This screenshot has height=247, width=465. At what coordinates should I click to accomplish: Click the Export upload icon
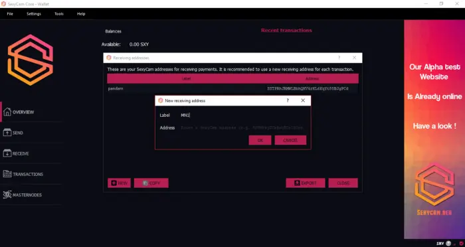click(297, 183)
